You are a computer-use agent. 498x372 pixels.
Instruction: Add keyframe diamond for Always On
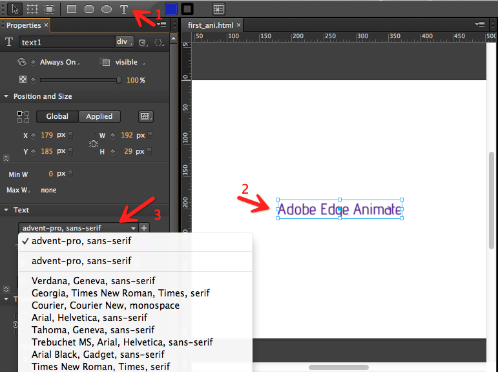click(x=33, y=62)
